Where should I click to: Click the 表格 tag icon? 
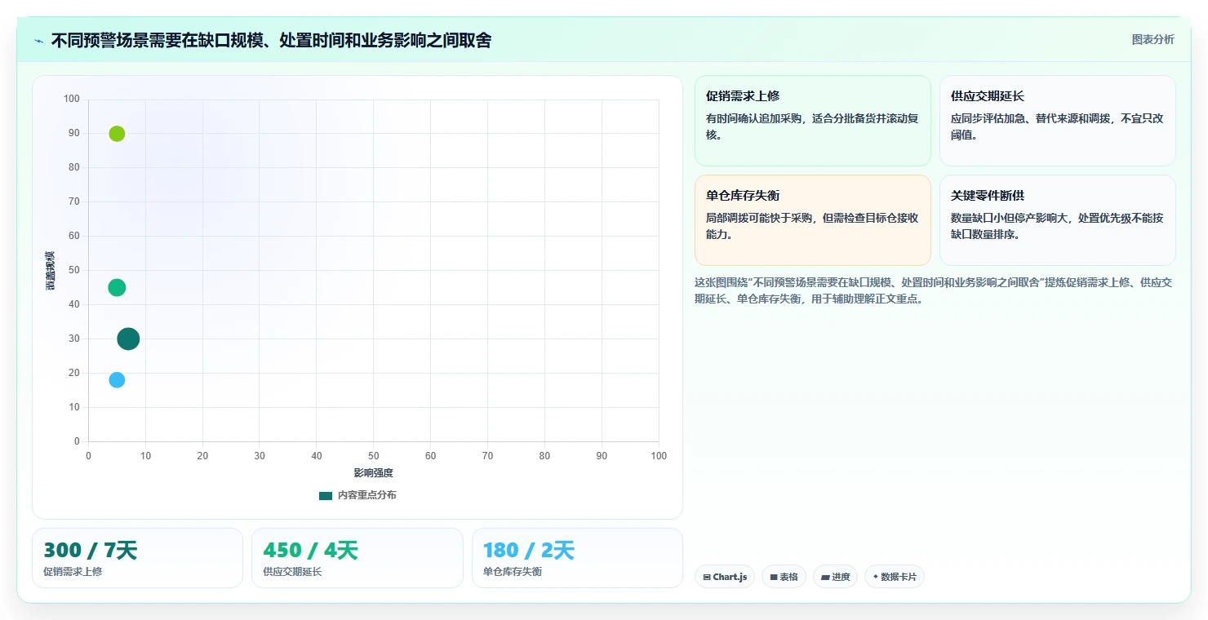[774, 578]
